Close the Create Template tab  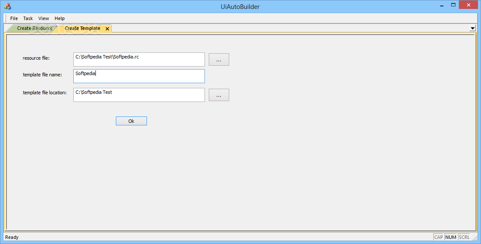[x=107, y=29]
